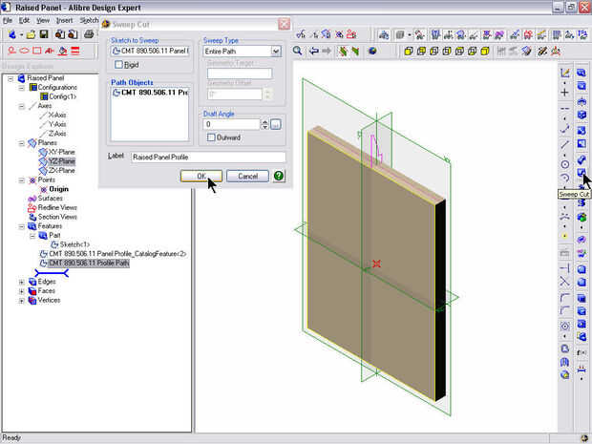Collapse the Configurations node
Image resolution: width=592 pixels, height=444 pixels.
point(22,88)
